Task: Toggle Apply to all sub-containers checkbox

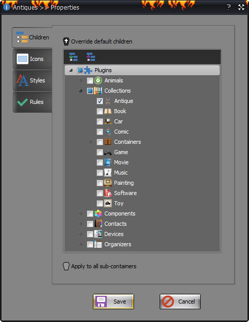Action: point(66,266)
